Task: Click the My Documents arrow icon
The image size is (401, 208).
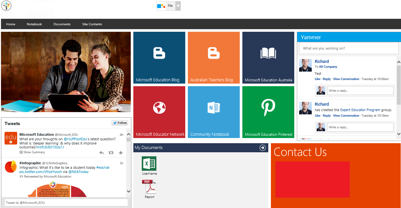Action: (262, 148)
